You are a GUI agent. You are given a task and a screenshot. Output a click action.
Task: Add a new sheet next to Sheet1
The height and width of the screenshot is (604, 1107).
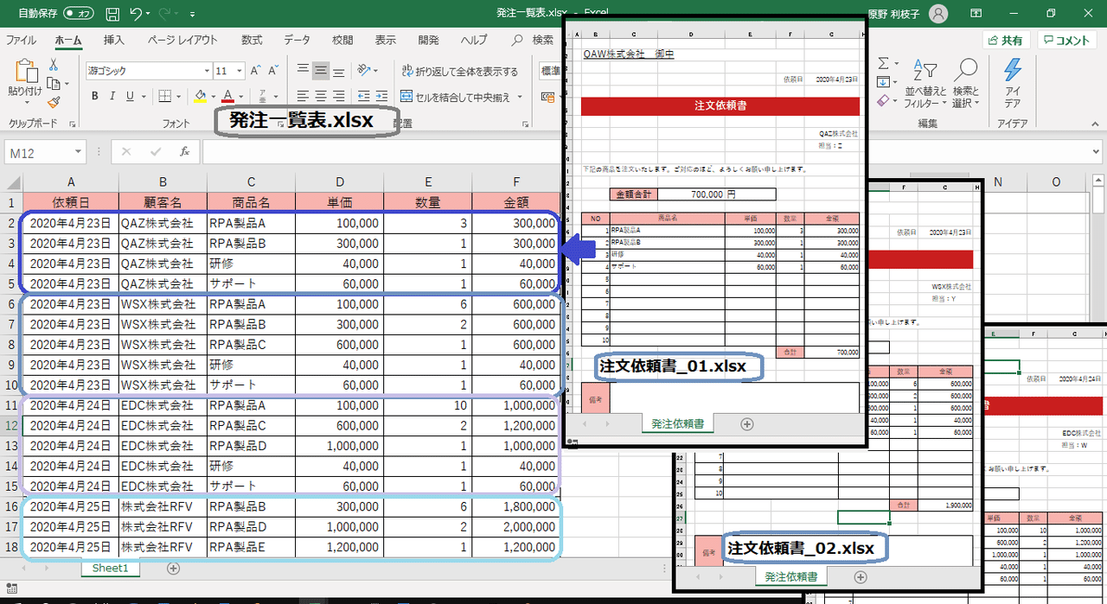[x=173, y=569]
